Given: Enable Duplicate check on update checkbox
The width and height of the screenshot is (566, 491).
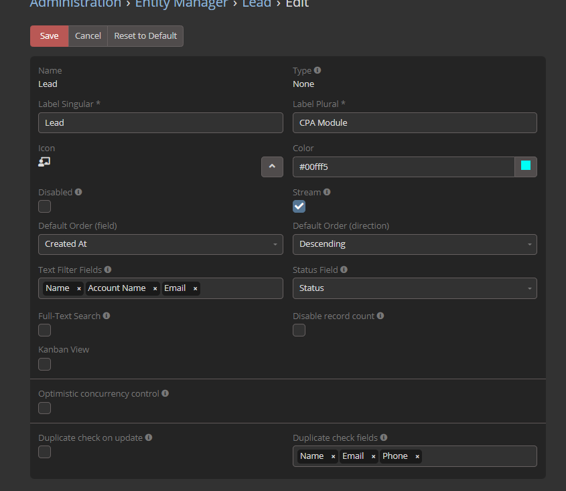Looking at the screenshot, I should [x=45, y=452].
